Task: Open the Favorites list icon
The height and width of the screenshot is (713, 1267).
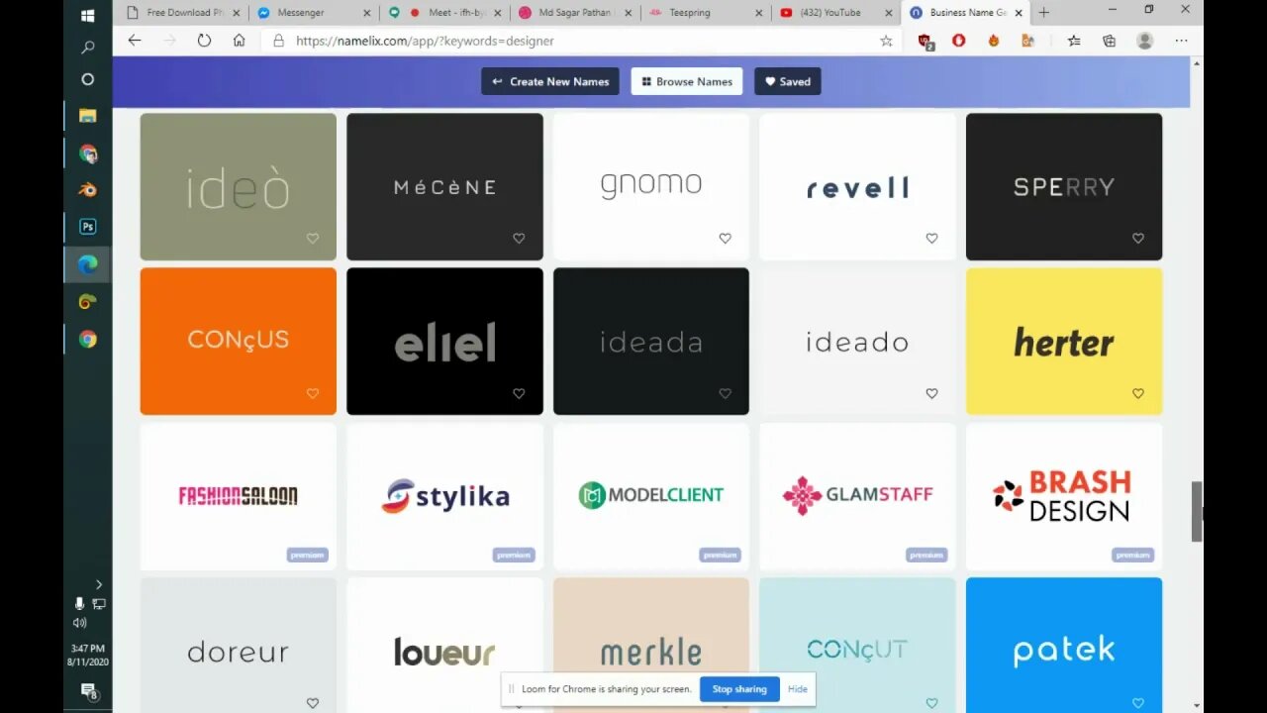Action: click(1074, 41)
